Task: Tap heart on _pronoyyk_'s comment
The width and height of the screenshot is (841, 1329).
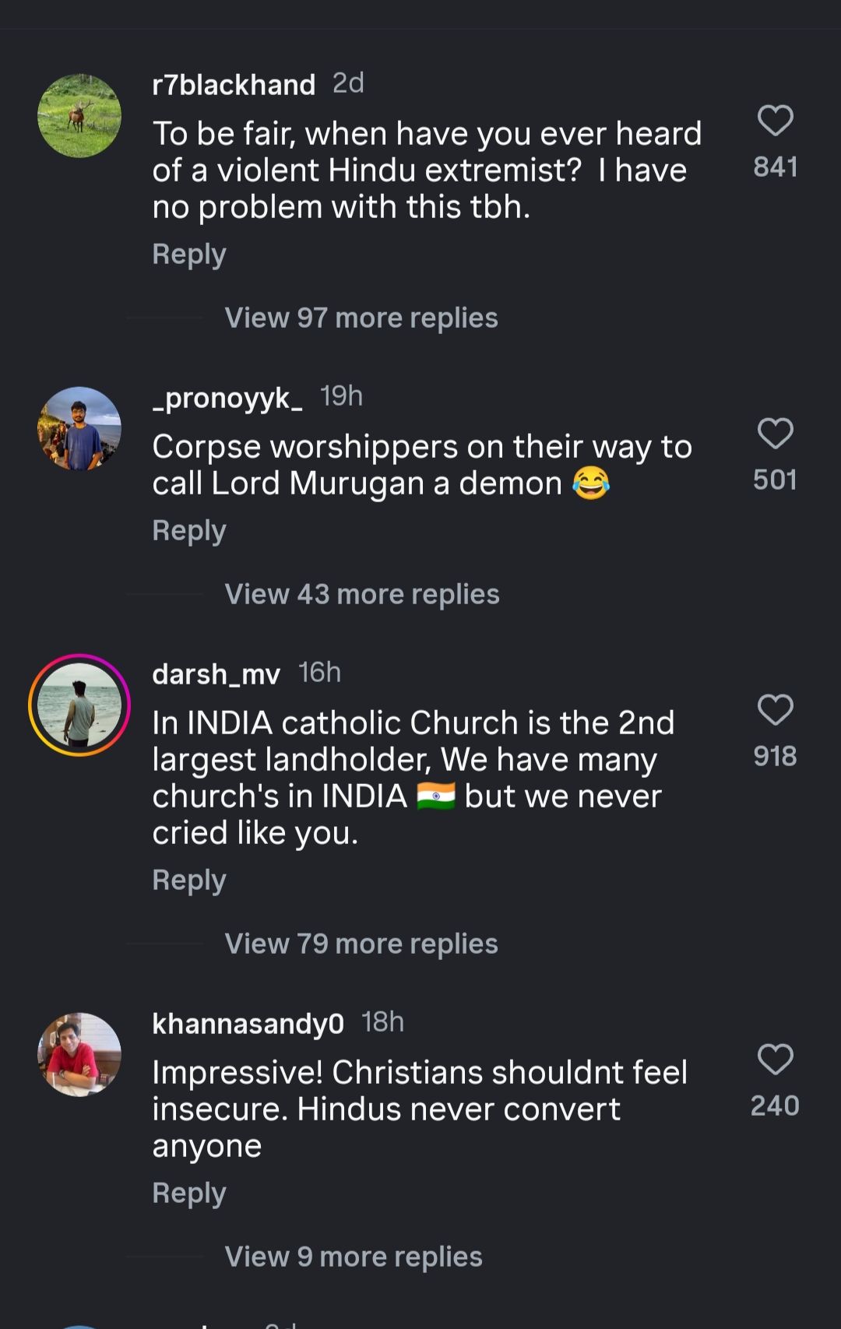Action: coord(775,434)
